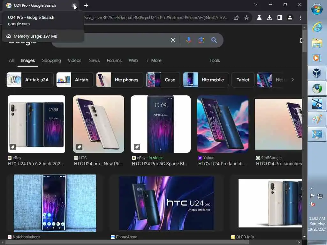The width and height of the screenshot is (327, 245).
Task: Bookmark this page with the star icon
Action: click(247, 18)
